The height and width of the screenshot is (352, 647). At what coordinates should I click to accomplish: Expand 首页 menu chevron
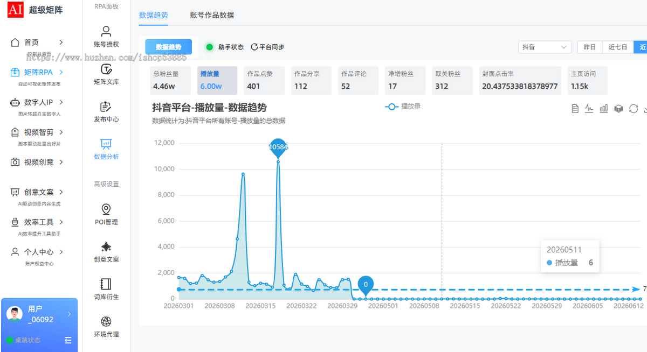[x=61, y=42]
